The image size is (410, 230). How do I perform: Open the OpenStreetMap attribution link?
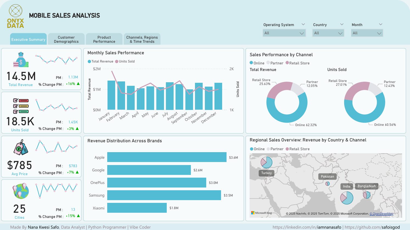(381, 214)
